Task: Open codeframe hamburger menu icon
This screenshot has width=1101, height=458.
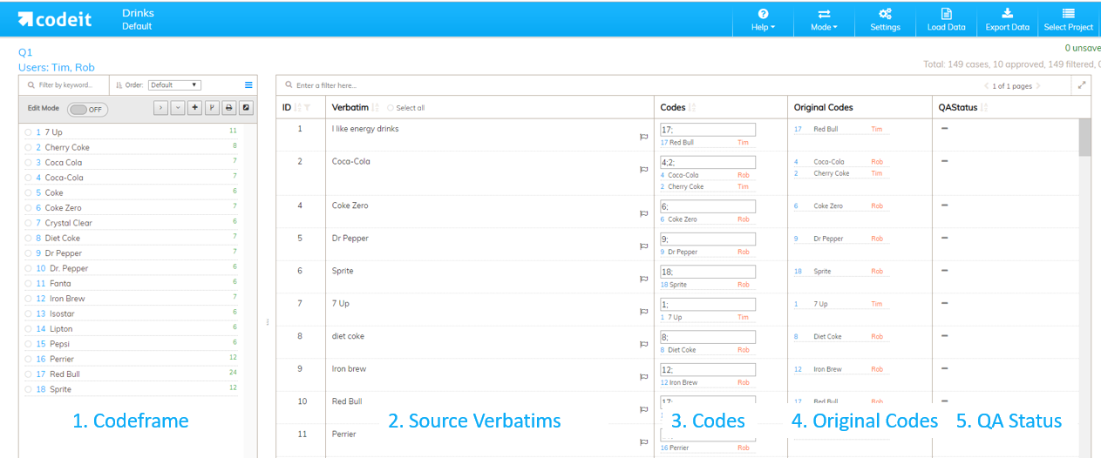Action: tap(248, 85)
